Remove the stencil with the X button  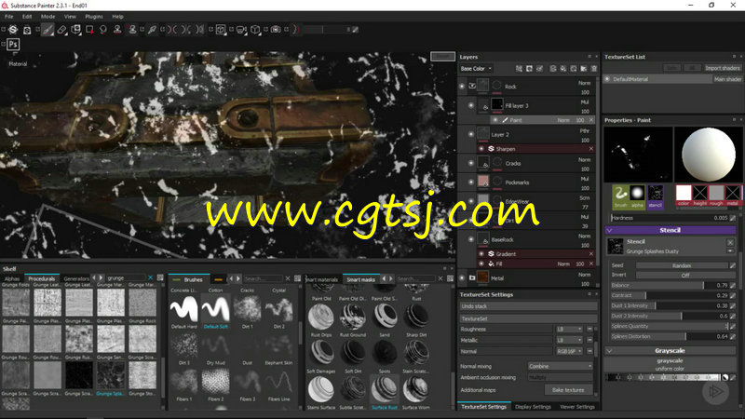(730, 242)
